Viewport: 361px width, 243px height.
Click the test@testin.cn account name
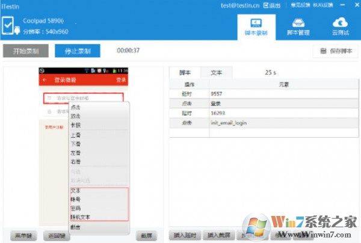pos(240,5)
